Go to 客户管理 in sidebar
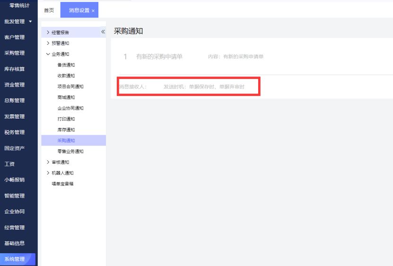The width and height of the screenshot is (393, 266). 14,37
